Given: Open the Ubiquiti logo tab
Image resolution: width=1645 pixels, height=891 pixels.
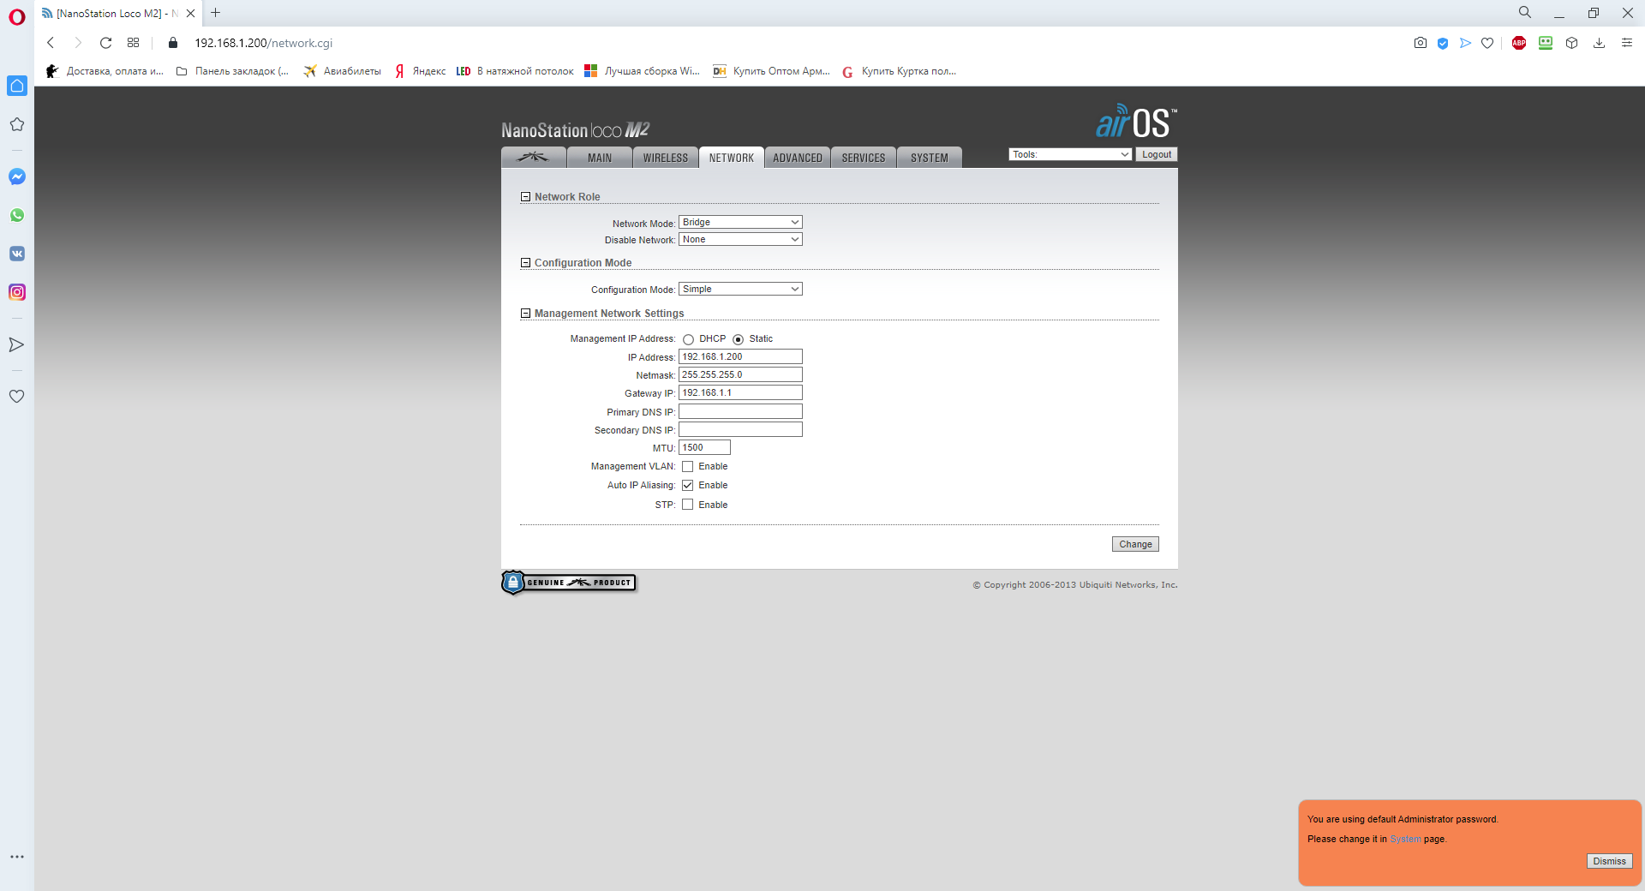Looking at the screenshot, I should pyautogui.click(x=533, y=158).
